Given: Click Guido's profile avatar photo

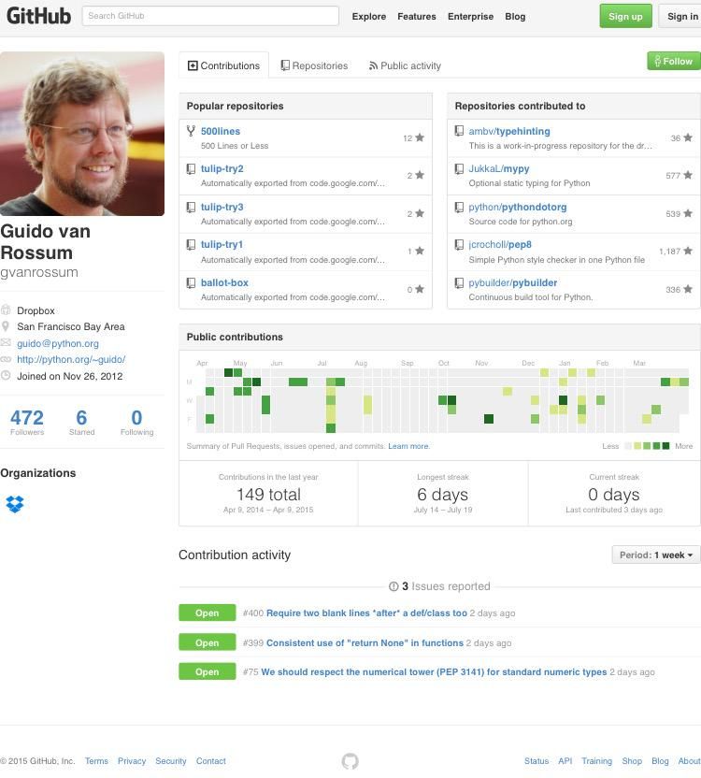Looking at the screenshot, I should 82,134.
